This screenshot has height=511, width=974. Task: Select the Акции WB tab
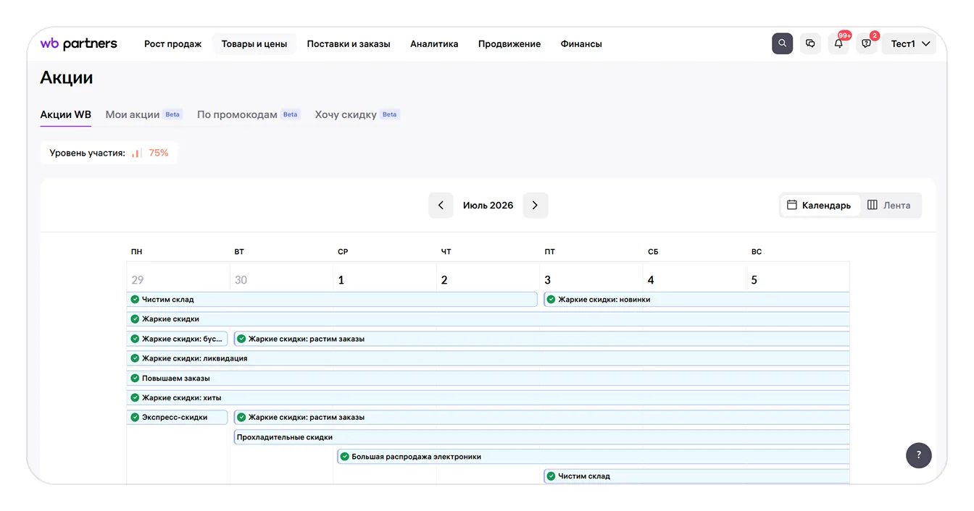tap(66, 114)
